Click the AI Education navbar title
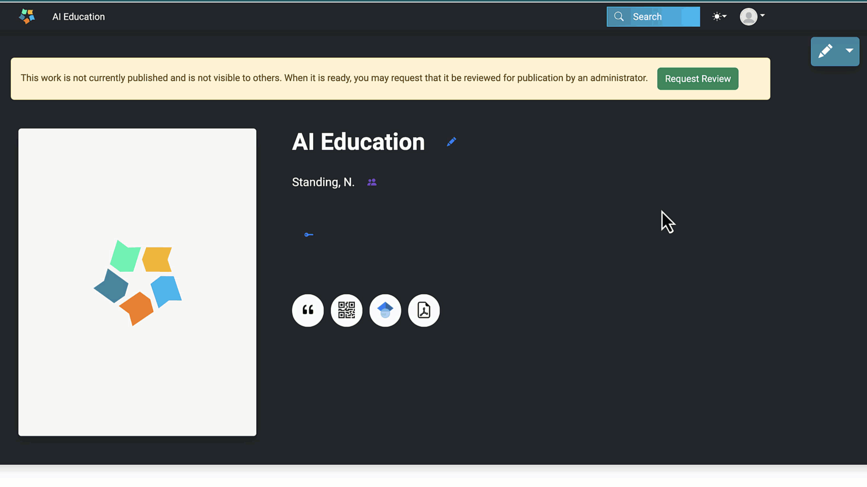The image size is (867, 487). pos(79,17)
